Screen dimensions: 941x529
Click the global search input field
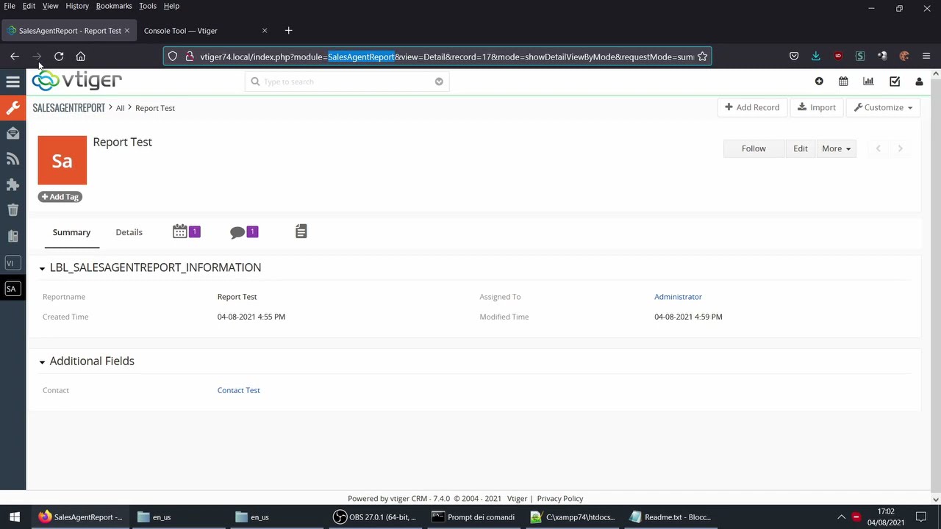tap(347, 82)
